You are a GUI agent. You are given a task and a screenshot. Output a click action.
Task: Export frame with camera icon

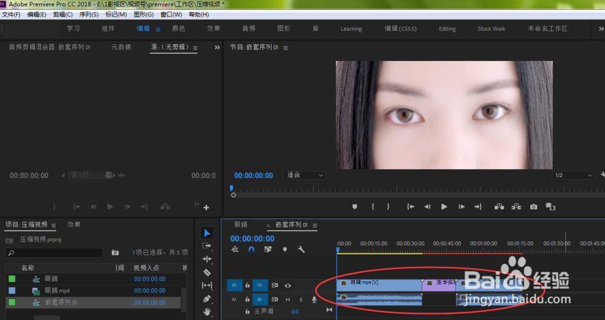click(534, 207)
